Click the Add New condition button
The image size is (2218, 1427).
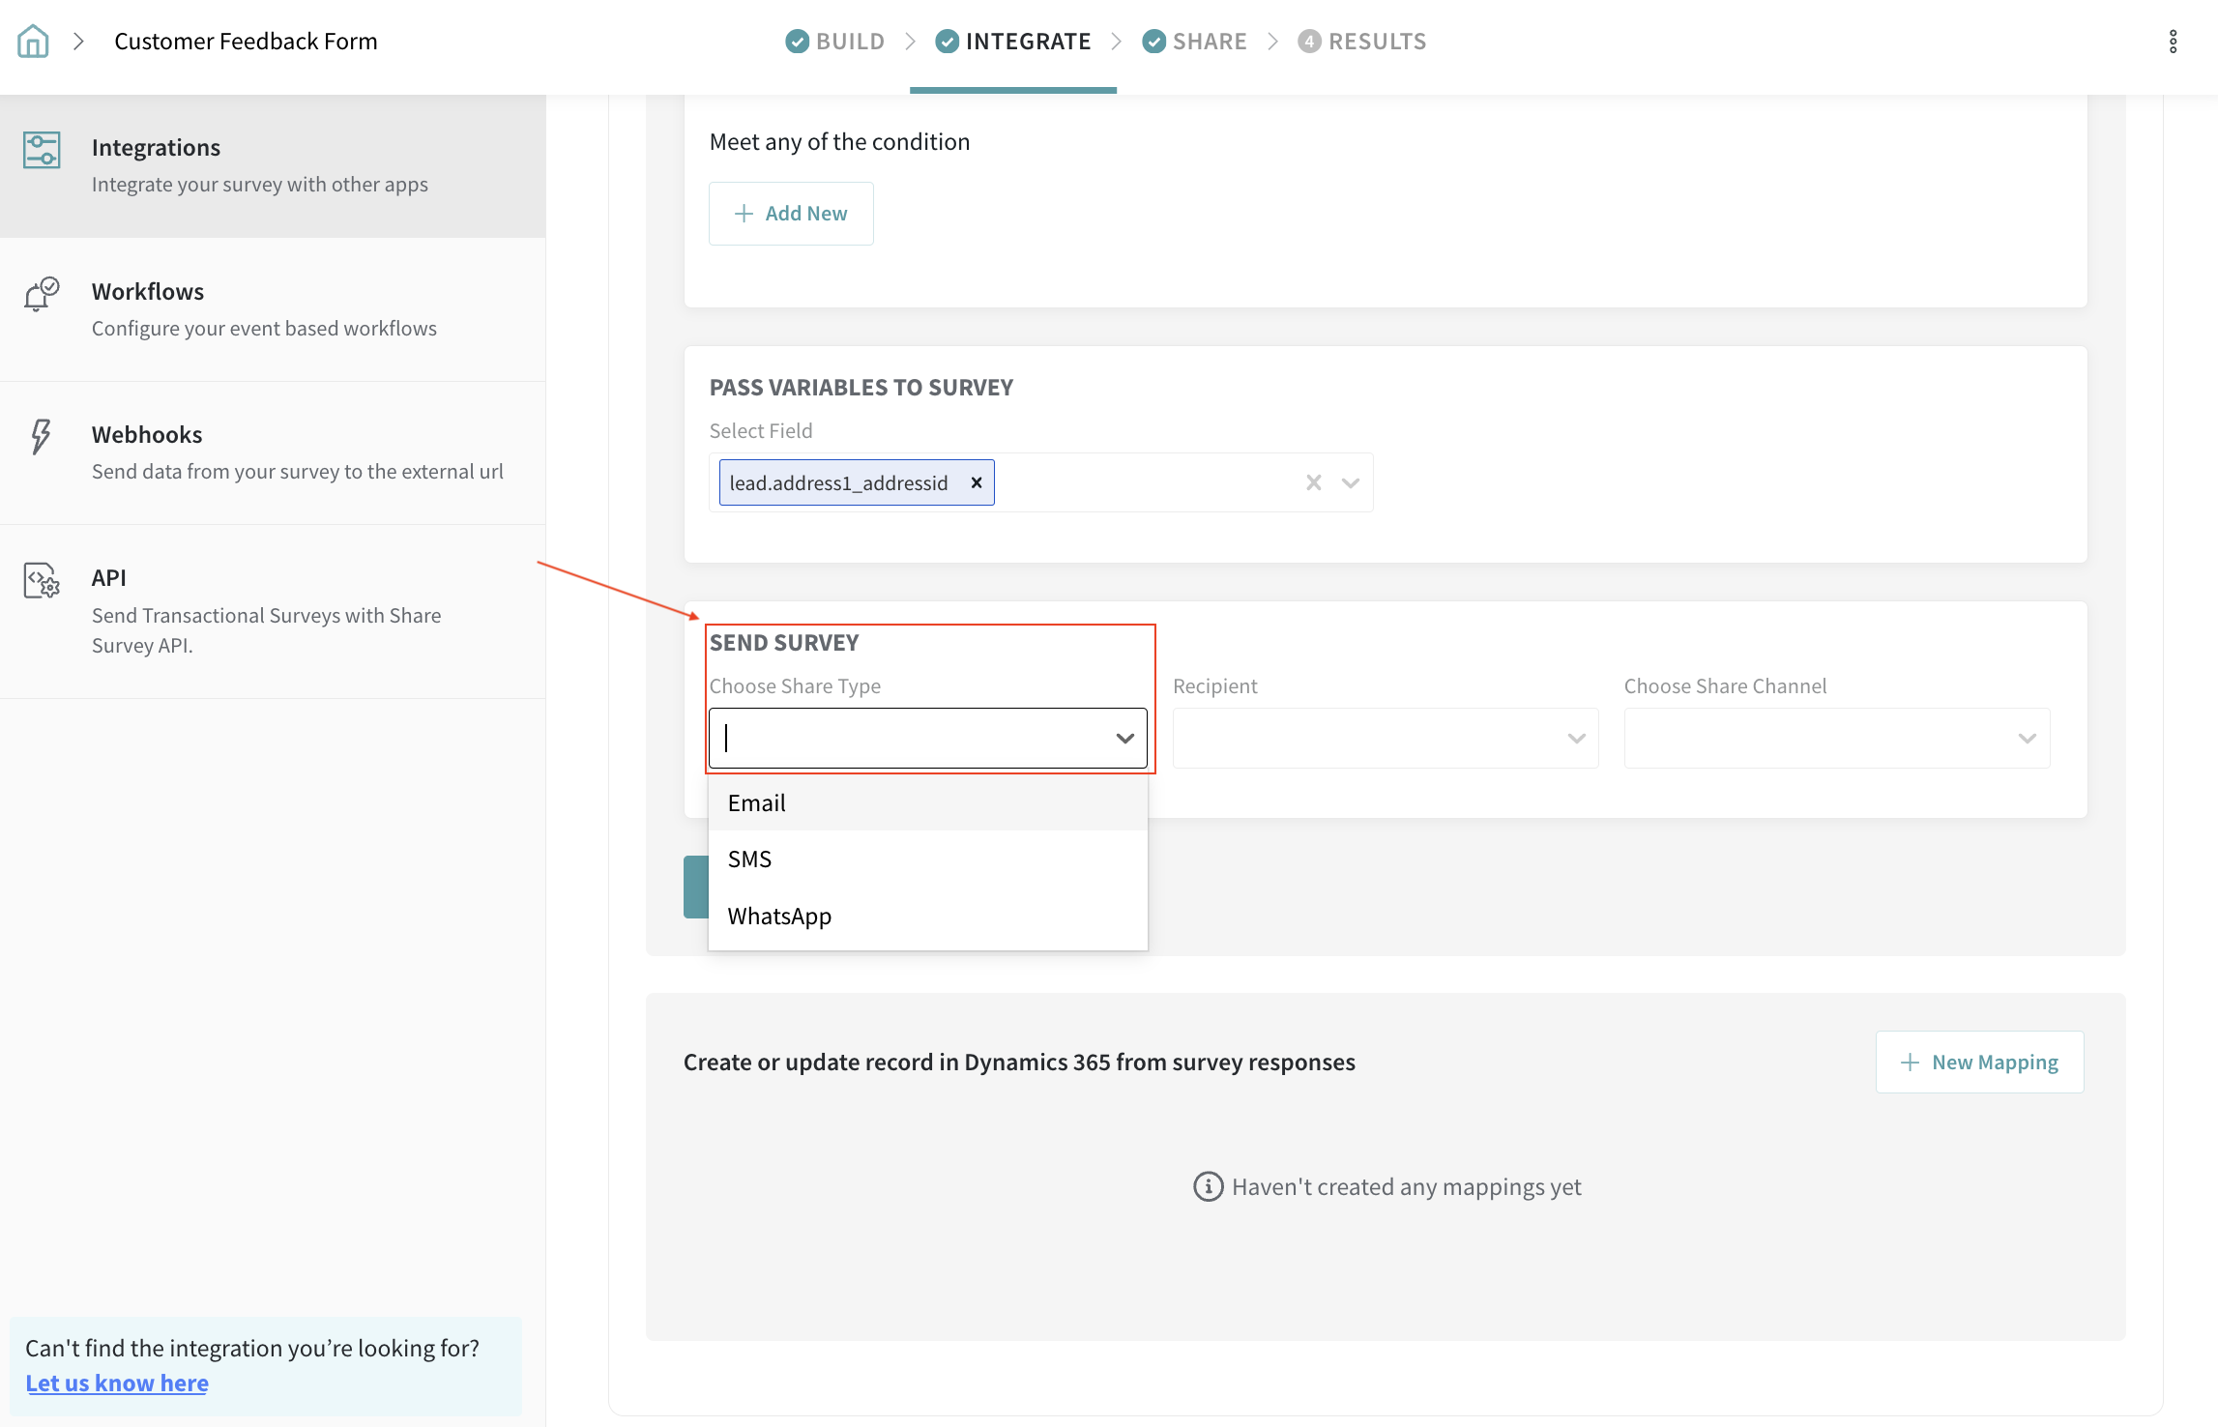click(791, 214)
